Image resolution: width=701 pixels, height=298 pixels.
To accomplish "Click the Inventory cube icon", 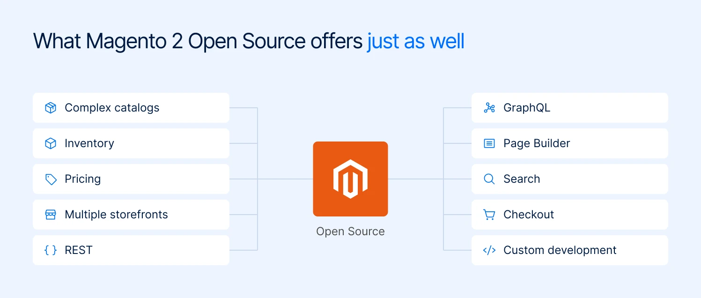I will 51,143.
